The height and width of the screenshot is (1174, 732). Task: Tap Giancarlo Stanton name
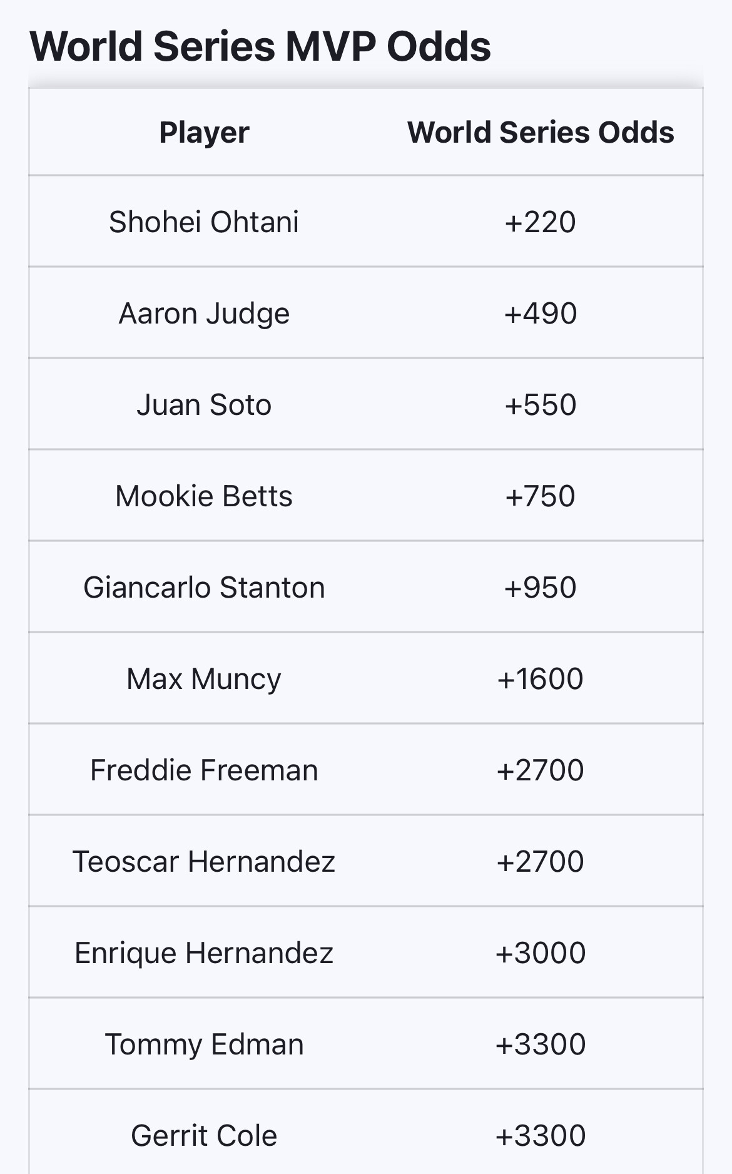click(204, 588)
